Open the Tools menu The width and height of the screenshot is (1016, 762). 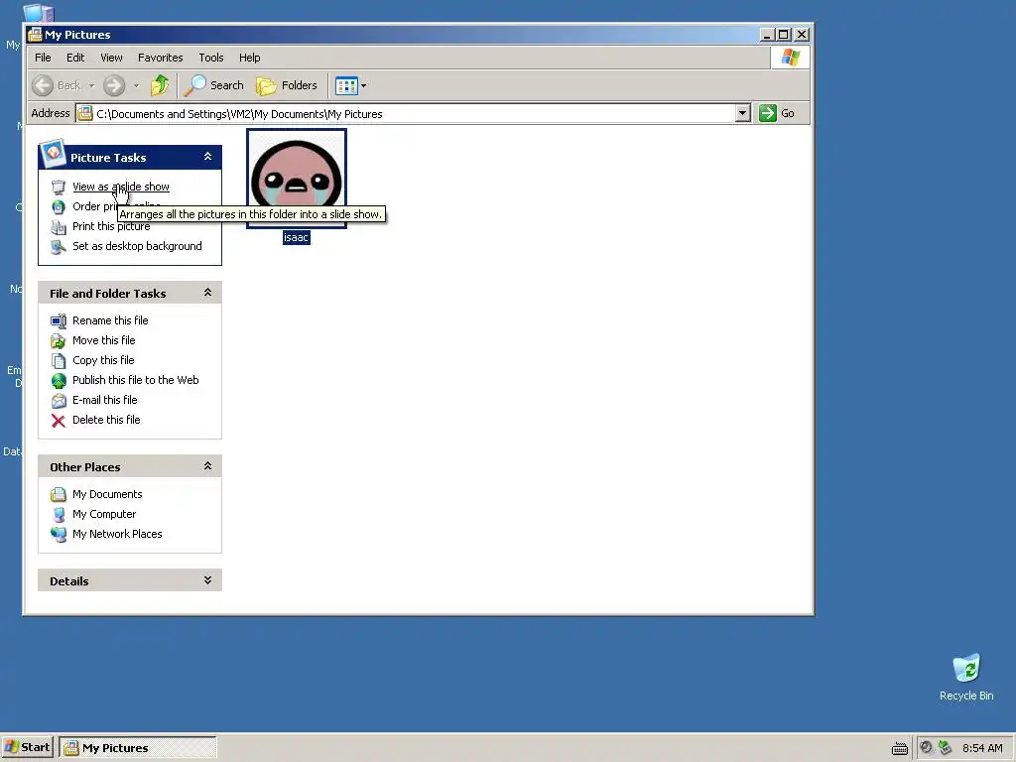[x=211, y=58]
